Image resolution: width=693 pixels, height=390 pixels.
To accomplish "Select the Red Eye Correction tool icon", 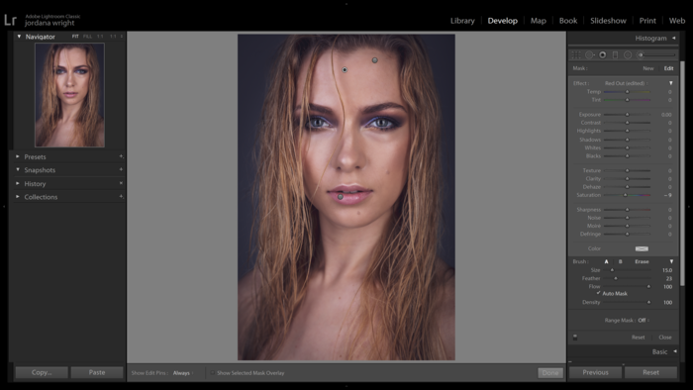I will coord(602,54).
